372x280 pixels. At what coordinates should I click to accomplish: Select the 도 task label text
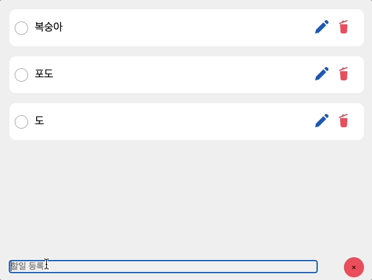tap(39, 121)
